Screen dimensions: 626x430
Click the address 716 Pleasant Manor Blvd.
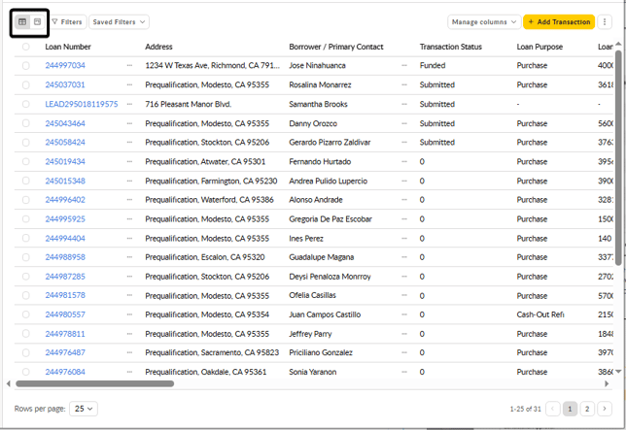188,104
